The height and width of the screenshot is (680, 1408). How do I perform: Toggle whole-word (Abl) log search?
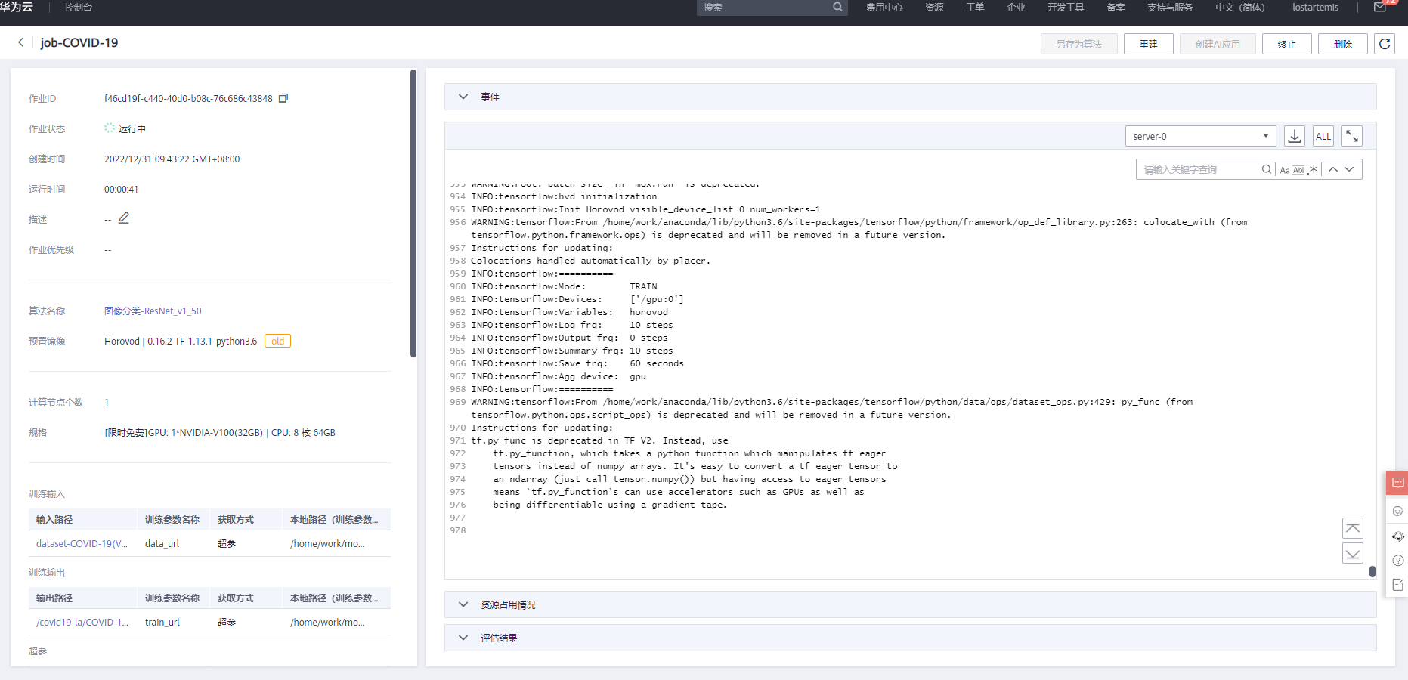point(1298,170)
